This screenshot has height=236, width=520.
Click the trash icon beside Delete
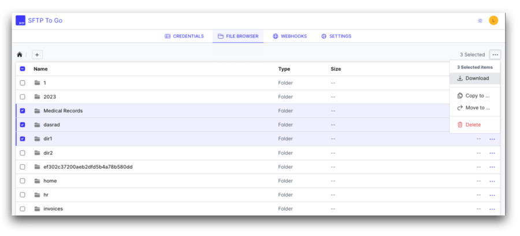(460, 125)
